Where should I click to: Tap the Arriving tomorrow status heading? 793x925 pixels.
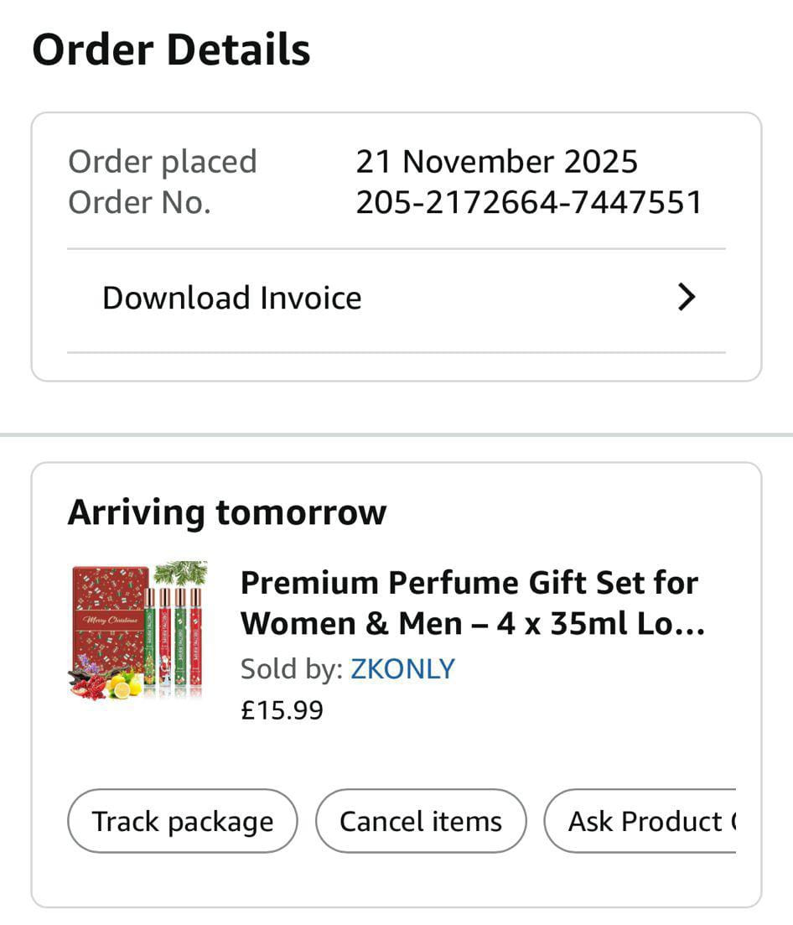point(227,512)
